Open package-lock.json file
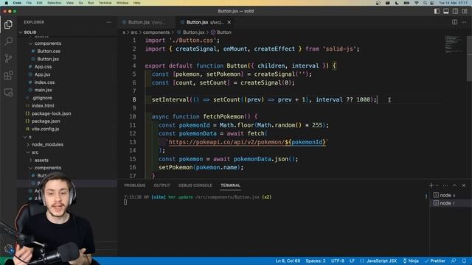 pyautogui.click(x=51, y=113)
